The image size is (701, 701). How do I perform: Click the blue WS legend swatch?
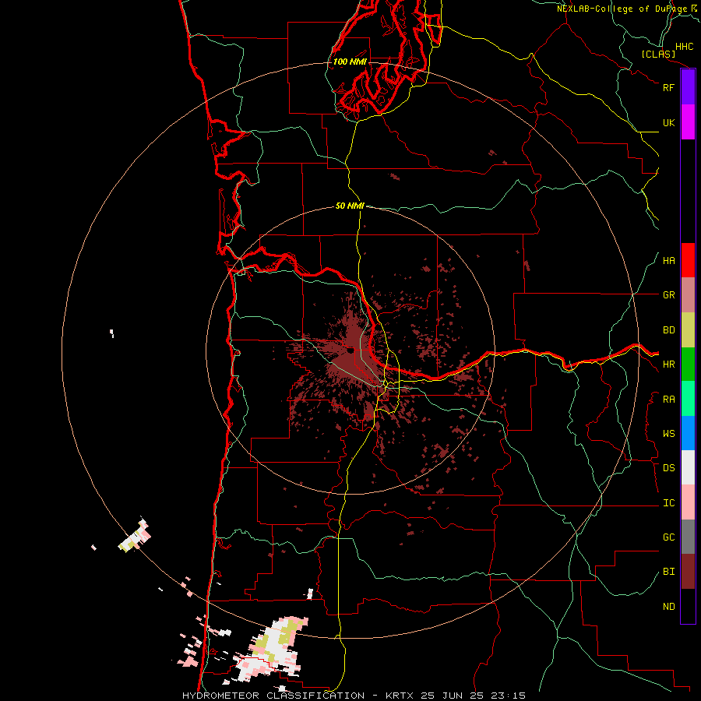click(x=688, y=433)
